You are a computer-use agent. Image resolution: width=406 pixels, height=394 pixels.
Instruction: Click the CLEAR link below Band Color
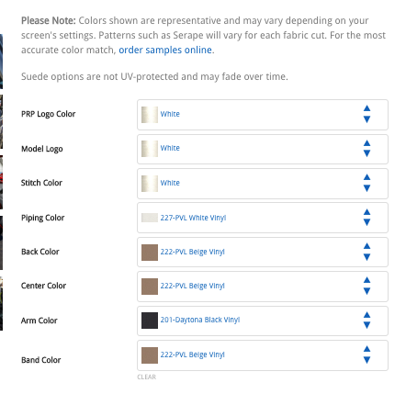(147, 377)
